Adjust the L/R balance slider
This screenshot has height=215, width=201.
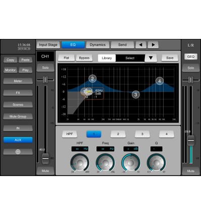point(190,80)
